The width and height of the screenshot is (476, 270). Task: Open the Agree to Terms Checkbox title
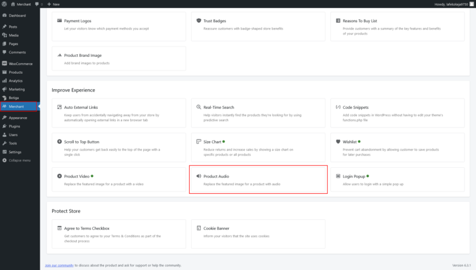[87, 229]
